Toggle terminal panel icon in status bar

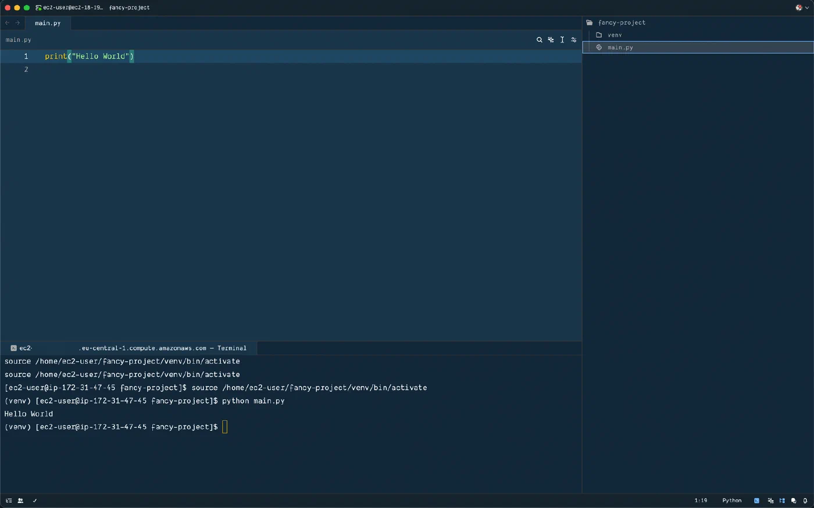[x=756, y=500]
